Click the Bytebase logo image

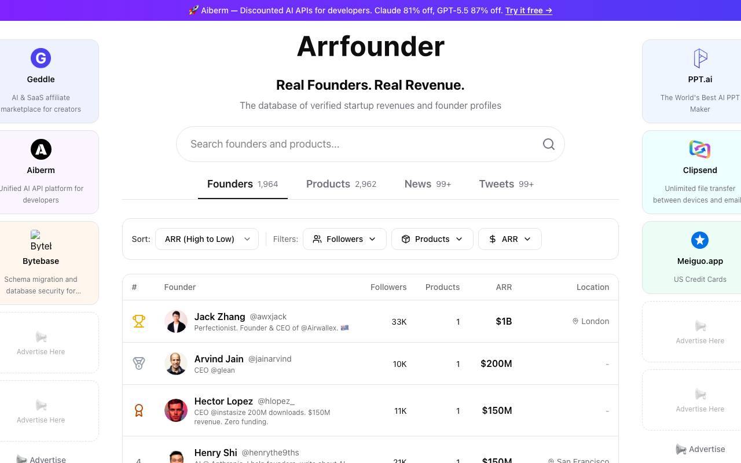(41, 241)
